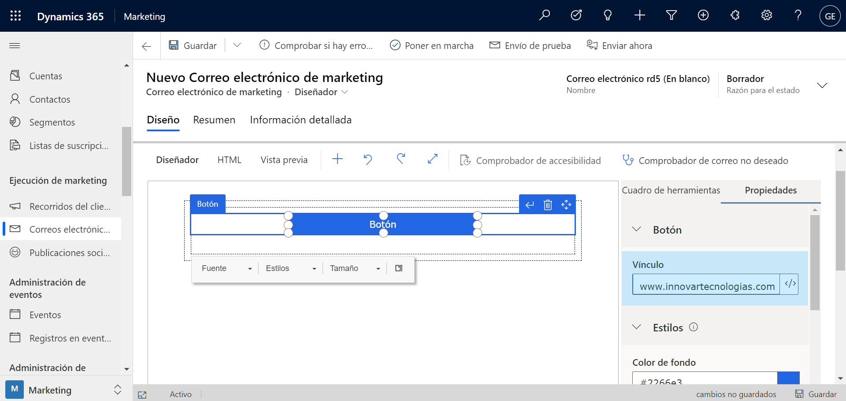Viewport: 846px width, 401px height.
Task: Open Dynamics 365 settings gear
Action: click(767, 15)
